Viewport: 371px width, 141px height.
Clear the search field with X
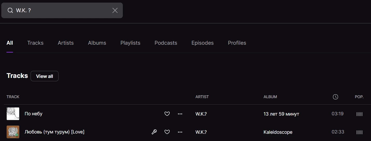(x=115, y=10)
